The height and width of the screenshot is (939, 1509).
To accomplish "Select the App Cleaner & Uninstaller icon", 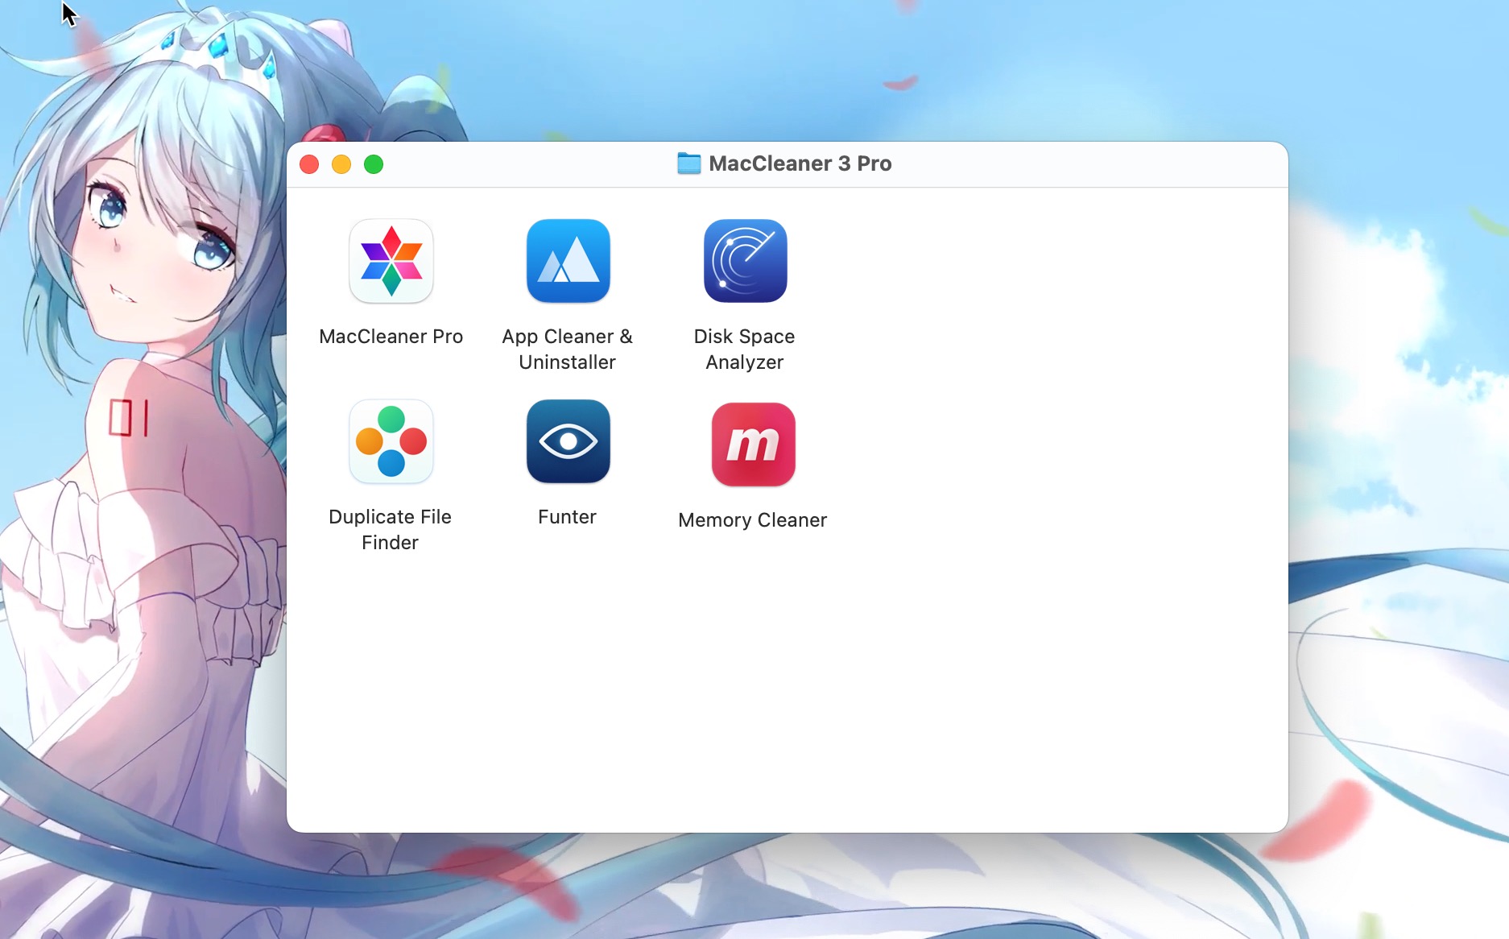I will click(x=568, y=261).
